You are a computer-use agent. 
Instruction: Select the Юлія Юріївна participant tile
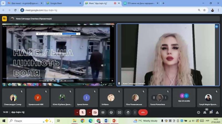point(62,98)
